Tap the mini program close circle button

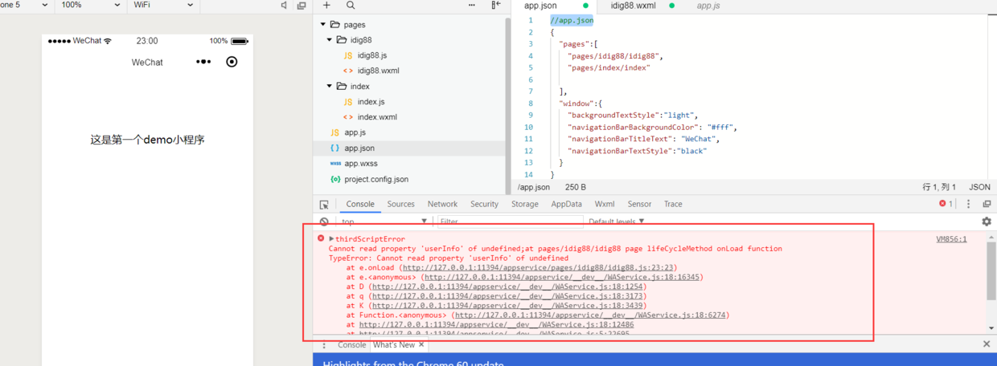[232, 62]
